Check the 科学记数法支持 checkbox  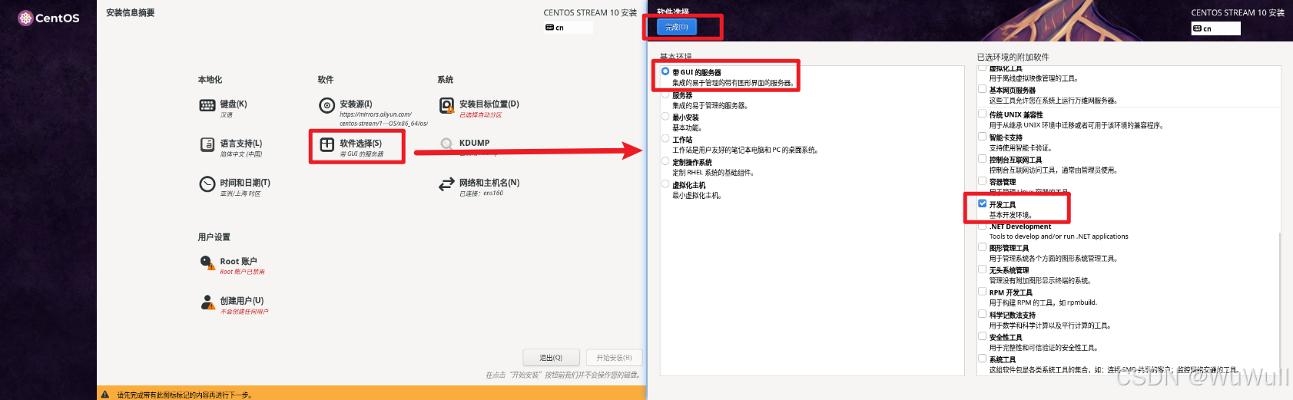(x=982, y=314)
